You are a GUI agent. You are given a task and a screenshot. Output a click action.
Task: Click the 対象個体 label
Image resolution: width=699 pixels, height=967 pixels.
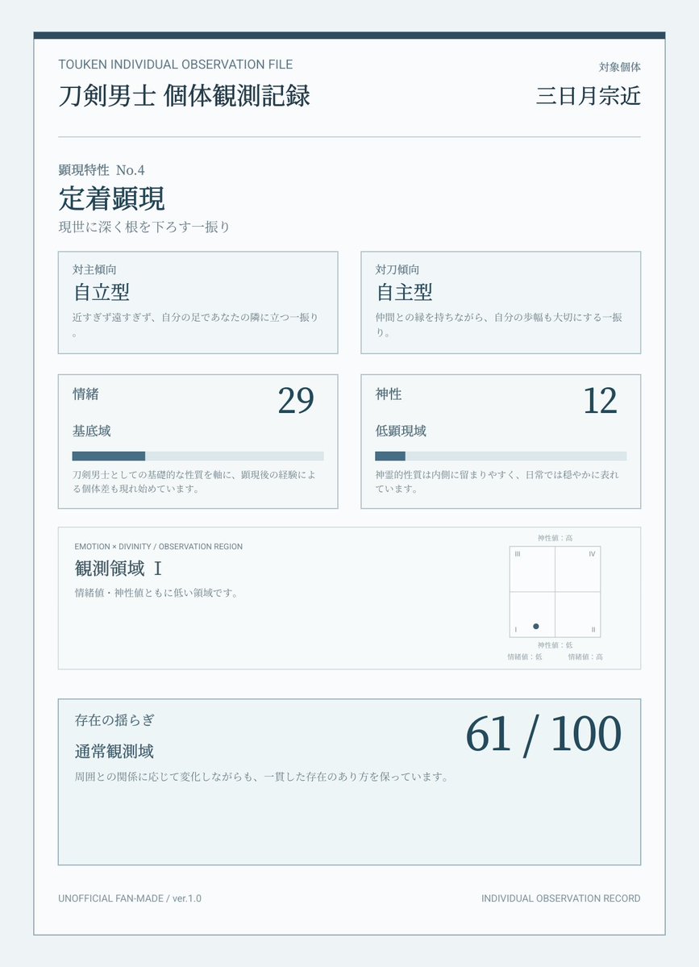point(619,67)
